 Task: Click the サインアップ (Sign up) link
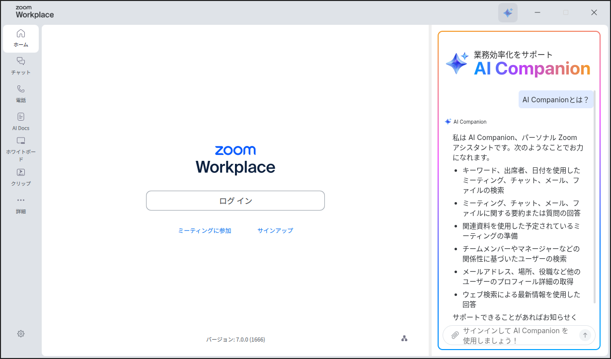(x=275, y=230)
